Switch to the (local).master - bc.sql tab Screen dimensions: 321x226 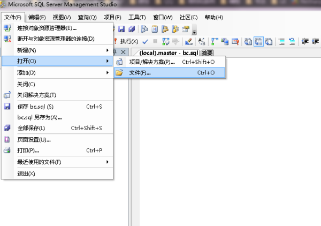[169, 53]
